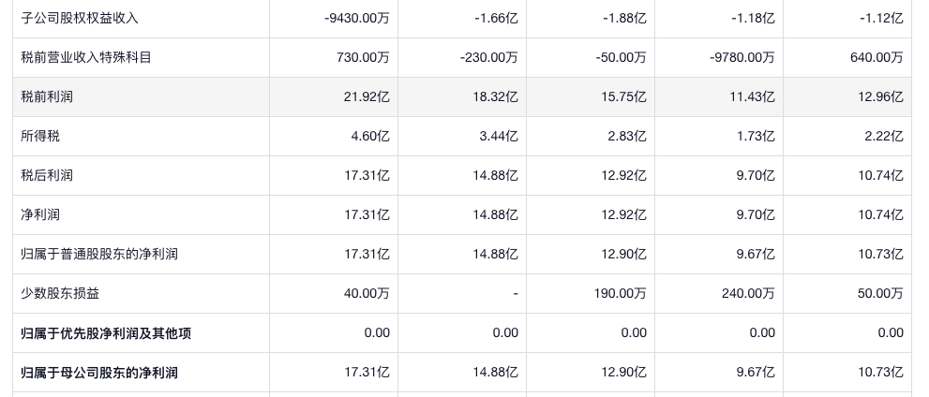This screenshot has height=397, width=929.
Task: Click the bold 归属于优先股净利润及其他项 label
Action: tap(106, 332)
